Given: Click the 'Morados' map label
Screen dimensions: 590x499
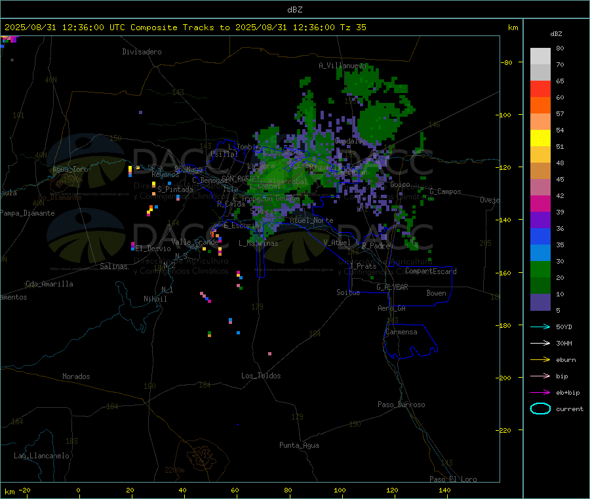Looking at the screenshot, I should (x=76, y=376).
